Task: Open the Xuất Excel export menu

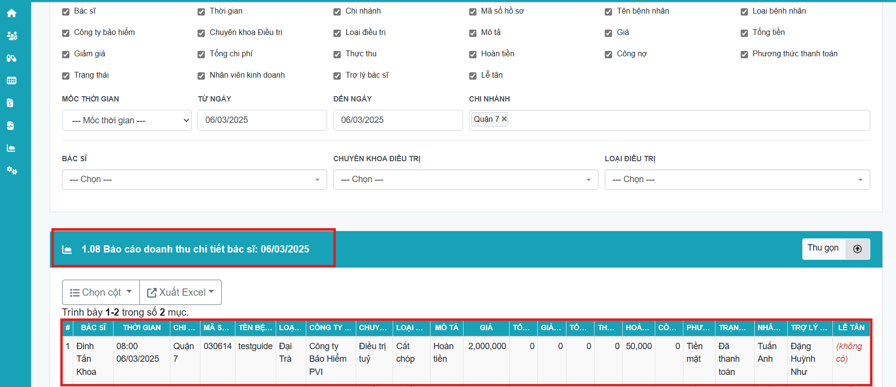Action: [x=181, y=292]
